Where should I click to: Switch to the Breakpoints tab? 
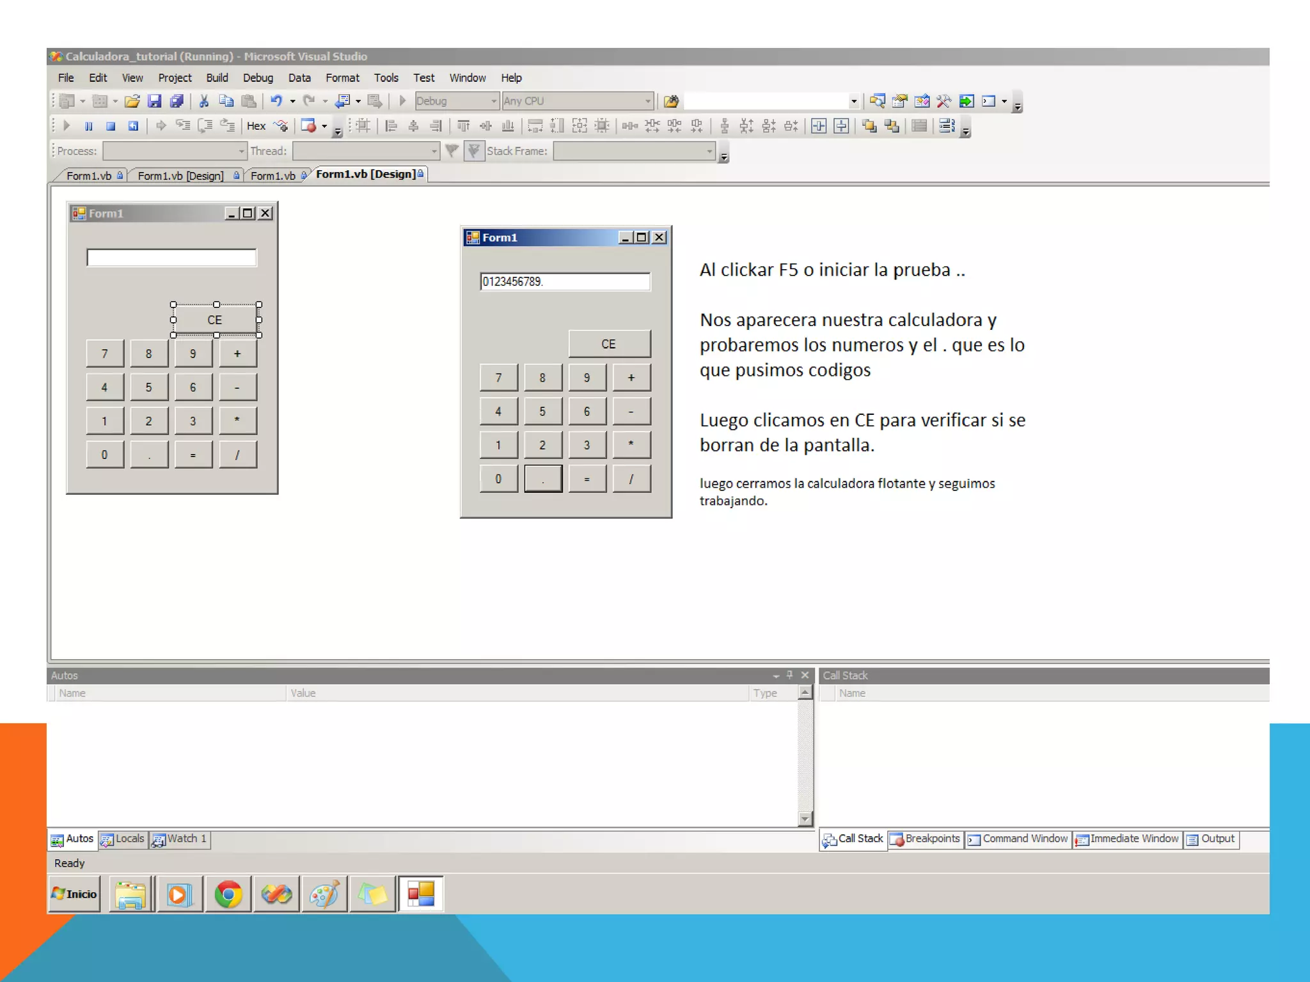tap(926, 839)
